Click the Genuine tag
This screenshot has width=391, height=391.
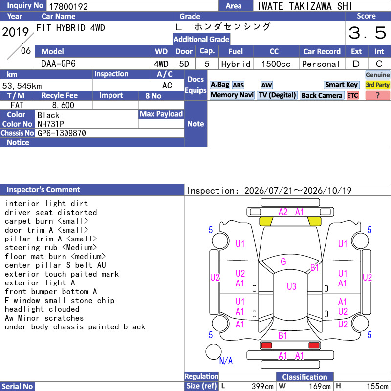click(x=377, y=75)
